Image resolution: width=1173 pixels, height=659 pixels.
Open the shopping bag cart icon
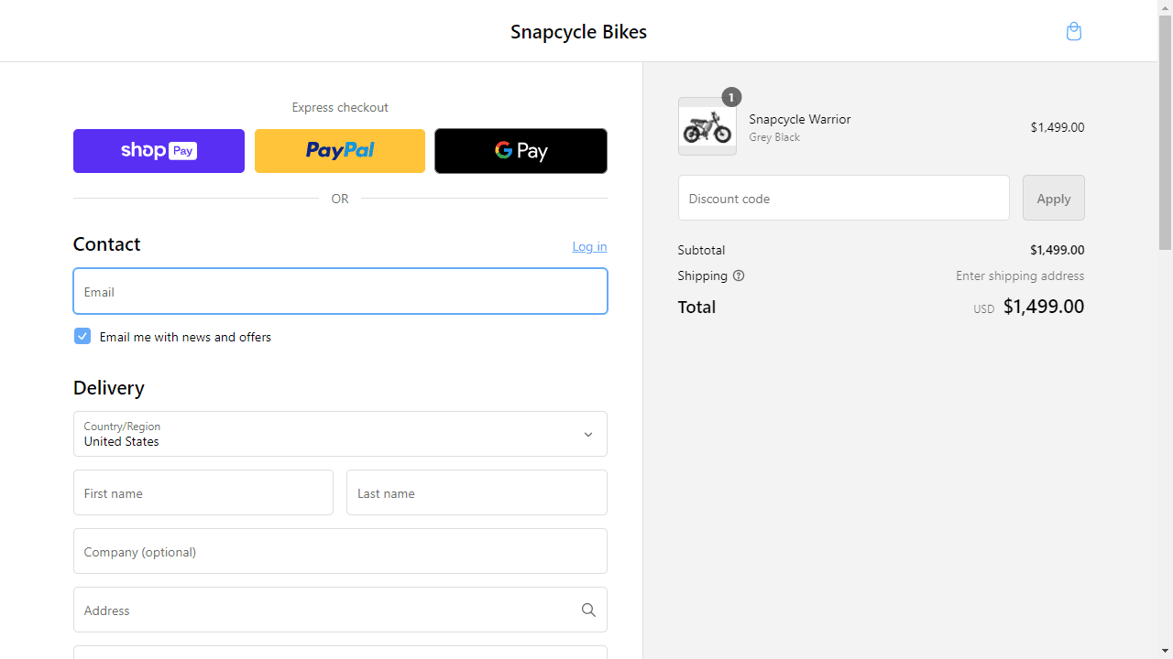click(x=1074, y=31)
